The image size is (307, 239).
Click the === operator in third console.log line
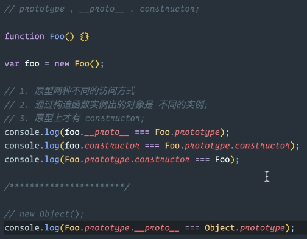click(202, 160)
